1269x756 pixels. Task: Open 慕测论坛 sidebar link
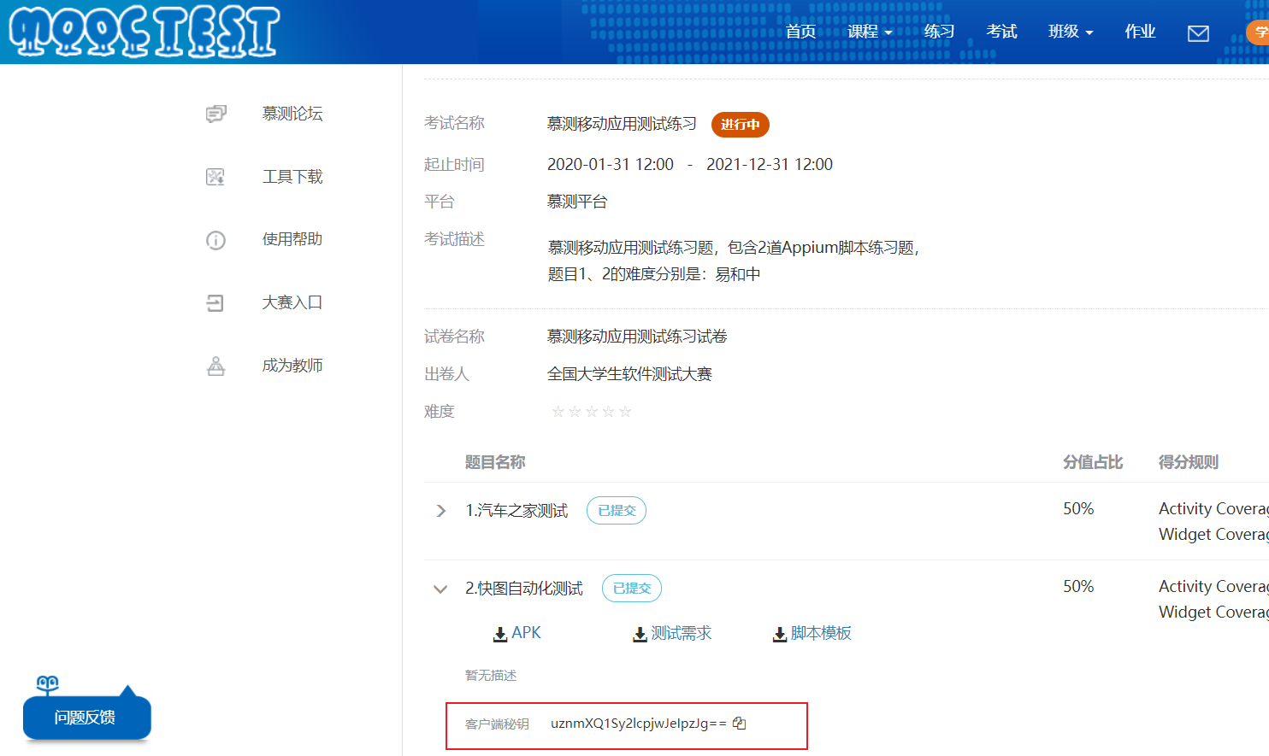(292, 114)
